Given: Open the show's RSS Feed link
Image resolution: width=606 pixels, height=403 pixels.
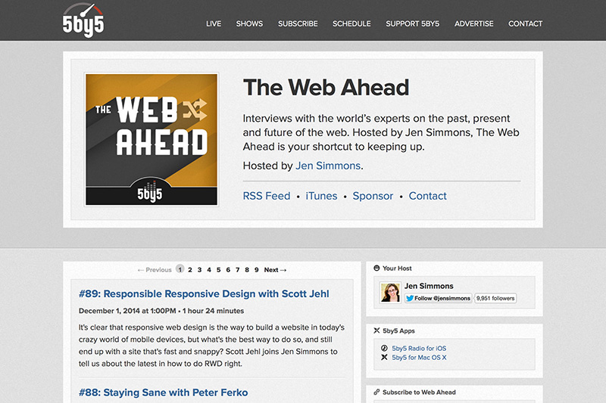Looking at the screenshot, I should pyautogui.click(x=267, y=196).
